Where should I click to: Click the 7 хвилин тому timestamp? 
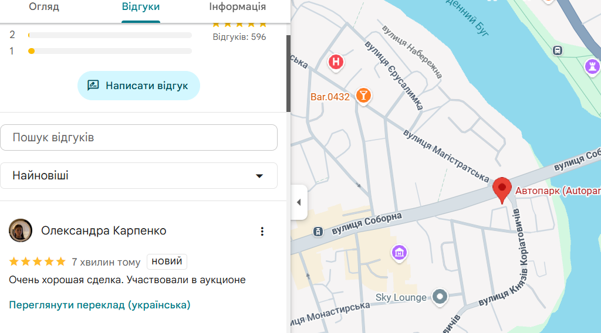point(106,262)
